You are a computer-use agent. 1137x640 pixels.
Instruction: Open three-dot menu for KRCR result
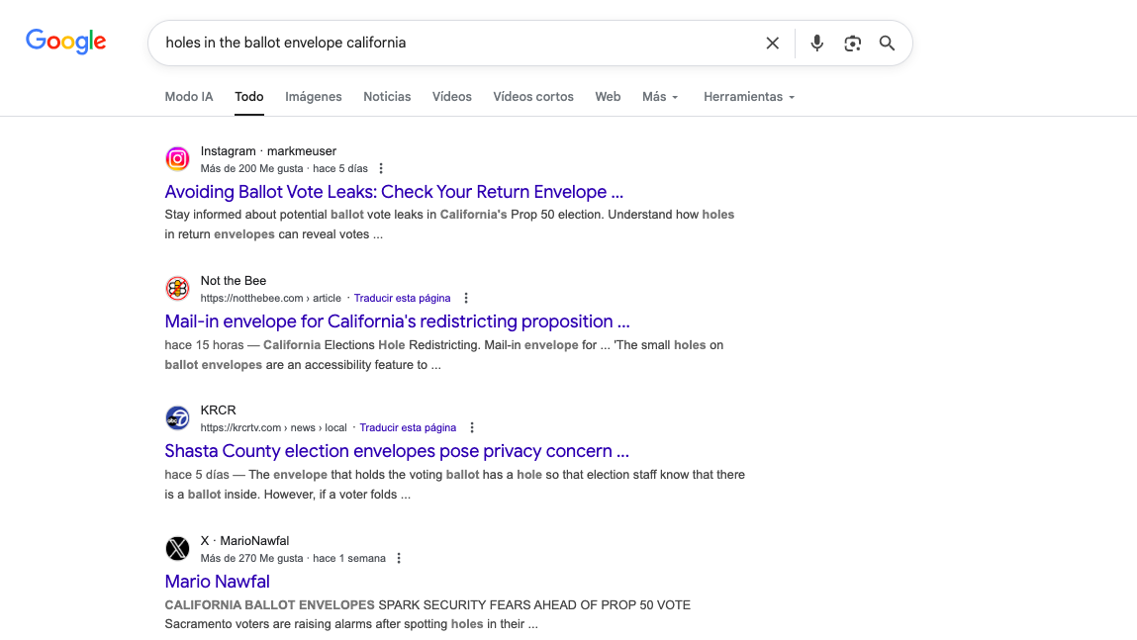(x=472, y=428)
